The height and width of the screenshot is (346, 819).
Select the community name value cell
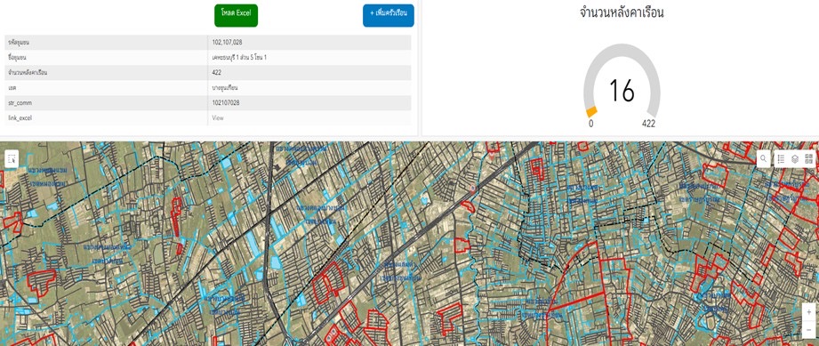click(x=309, y=58)
